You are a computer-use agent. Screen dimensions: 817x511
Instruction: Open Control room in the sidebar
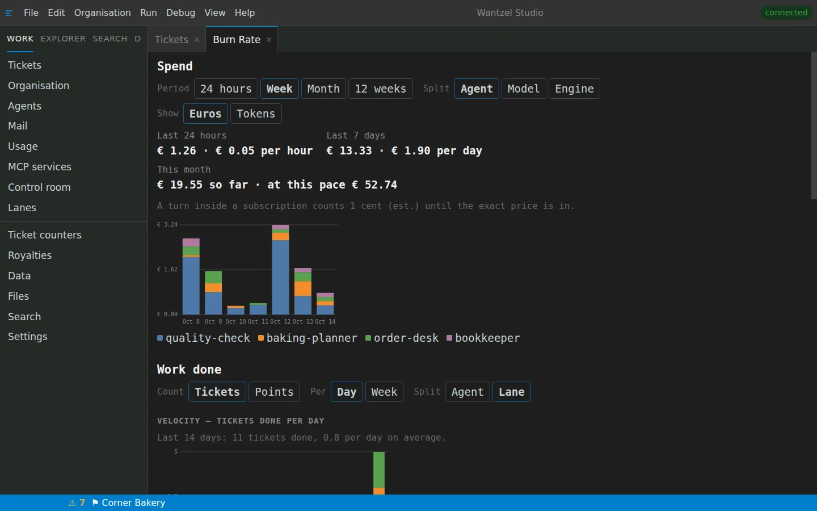[x=74, y=187]
